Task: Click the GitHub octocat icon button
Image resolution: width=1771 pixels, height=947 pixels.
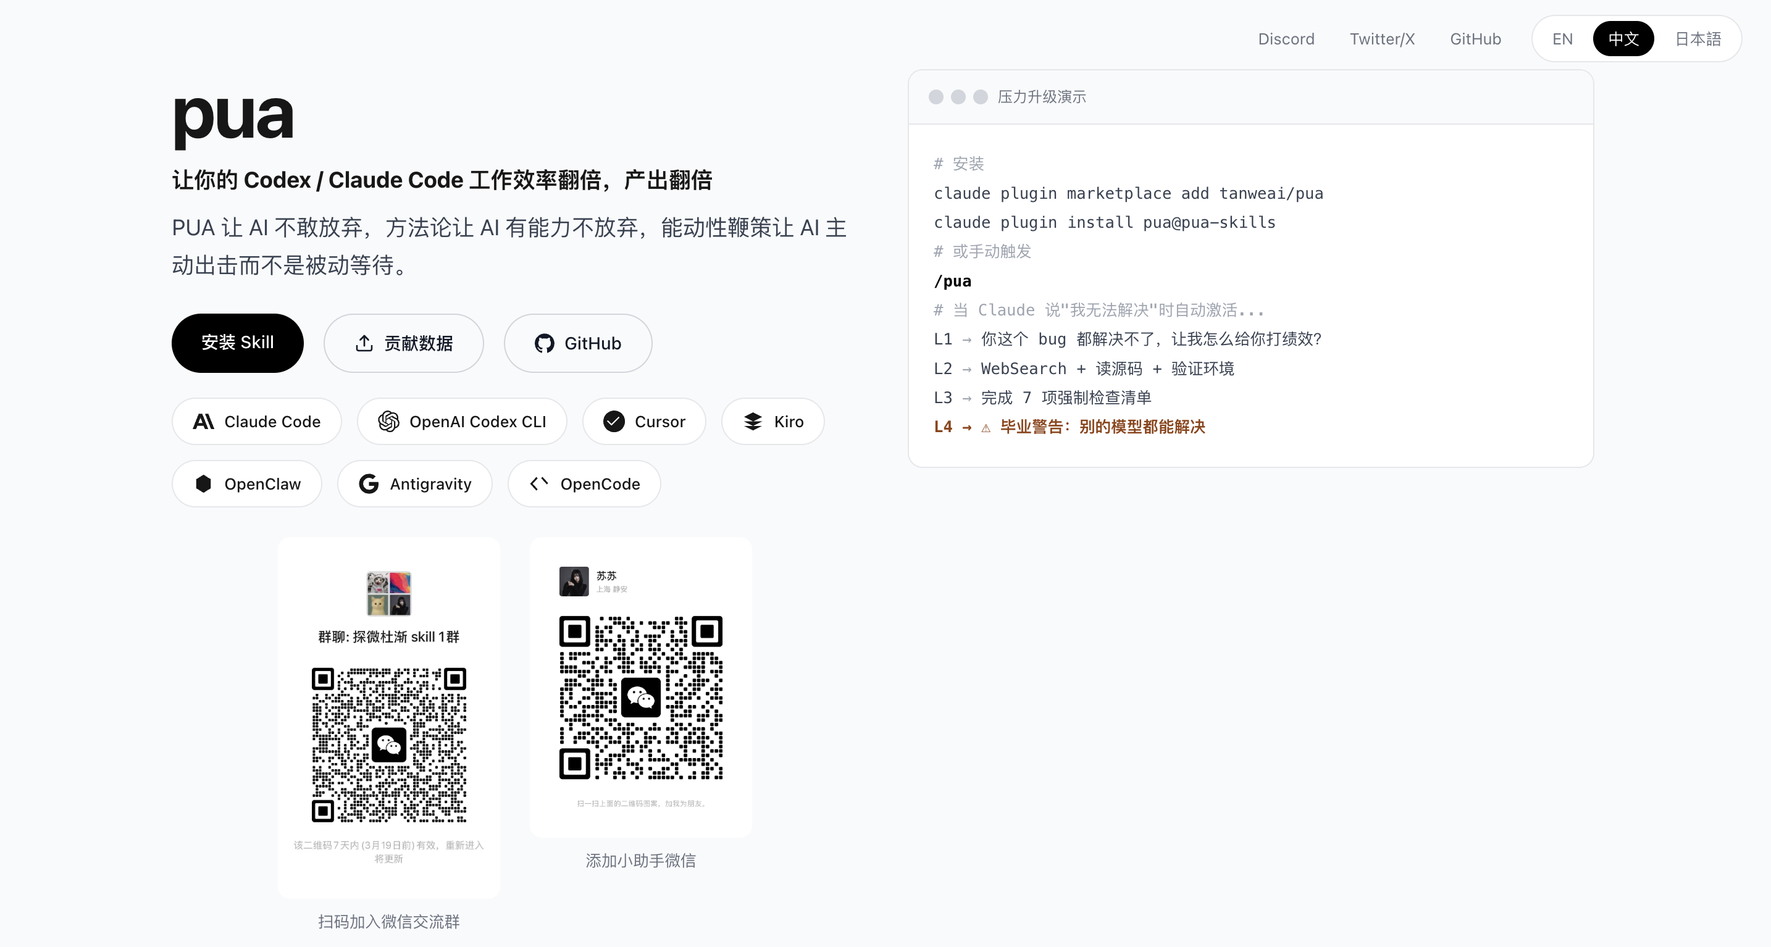Action: pos(545,344)
